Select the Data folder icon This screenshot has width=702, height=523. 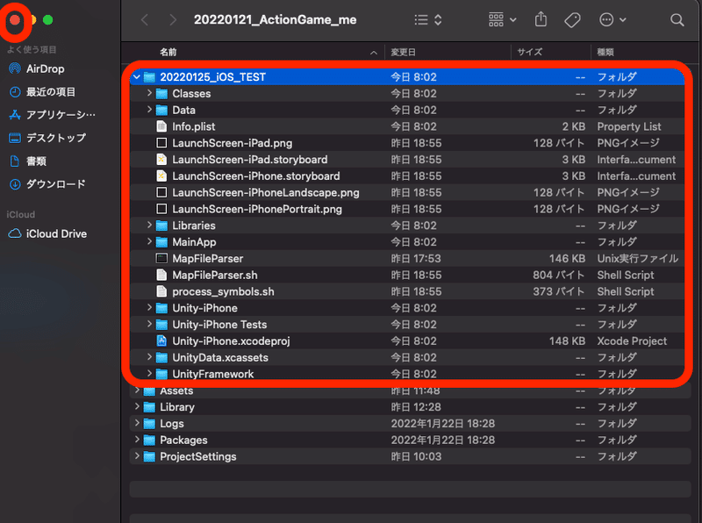click(161, 111)
